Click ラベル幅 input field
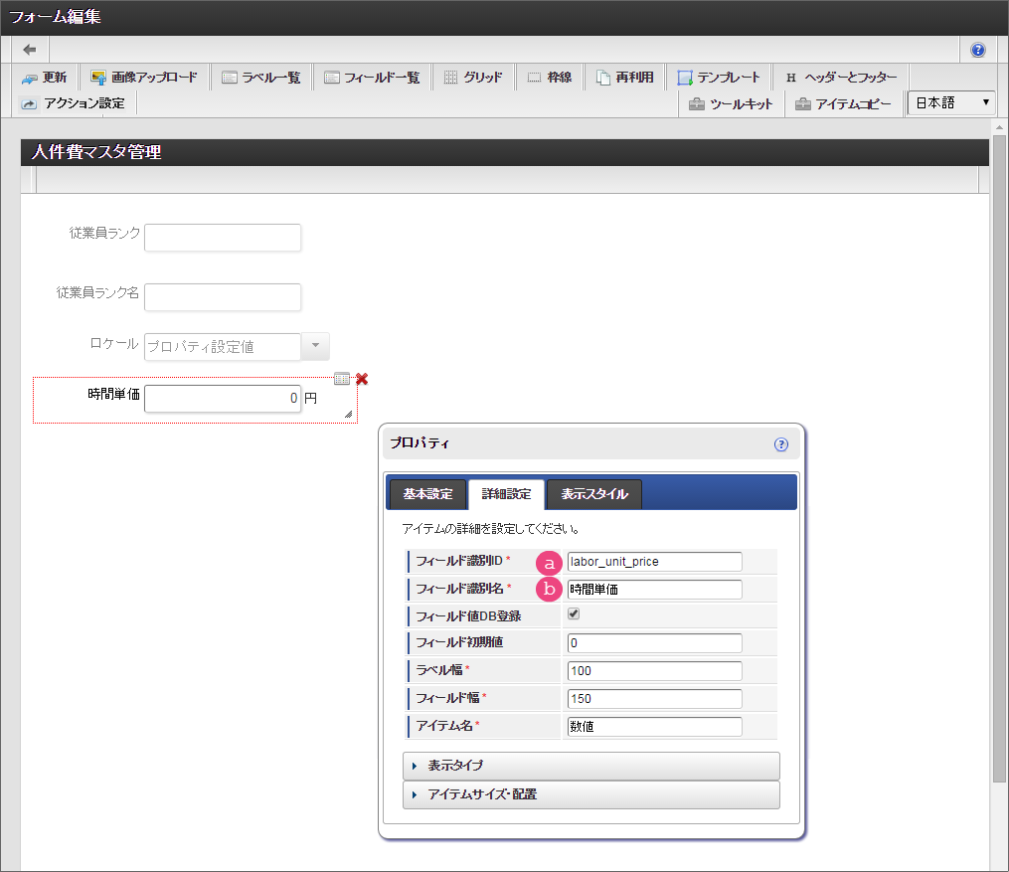1009x872 pixels. tap(654, 670)
